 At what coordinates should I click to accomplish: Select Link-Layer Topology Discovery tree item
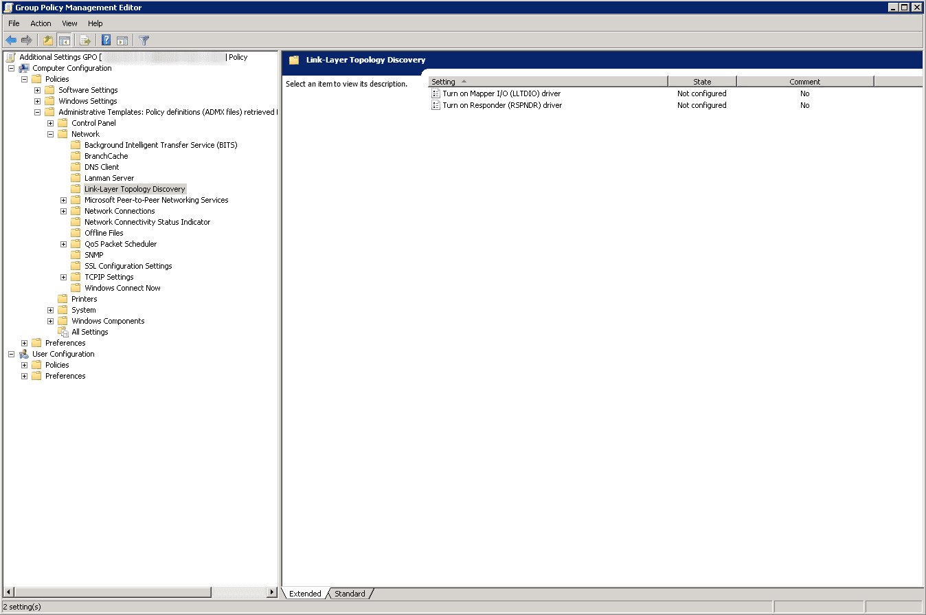[x=135, y=189]
